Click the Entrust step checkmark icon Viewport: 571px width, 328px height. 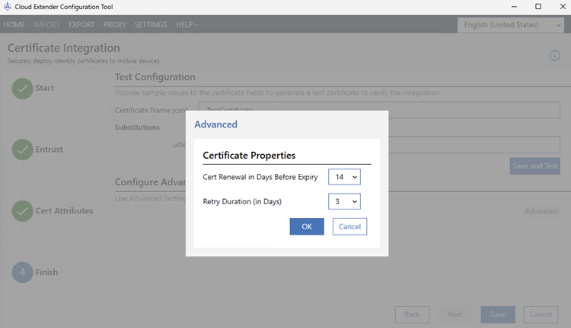click(22, 150)
